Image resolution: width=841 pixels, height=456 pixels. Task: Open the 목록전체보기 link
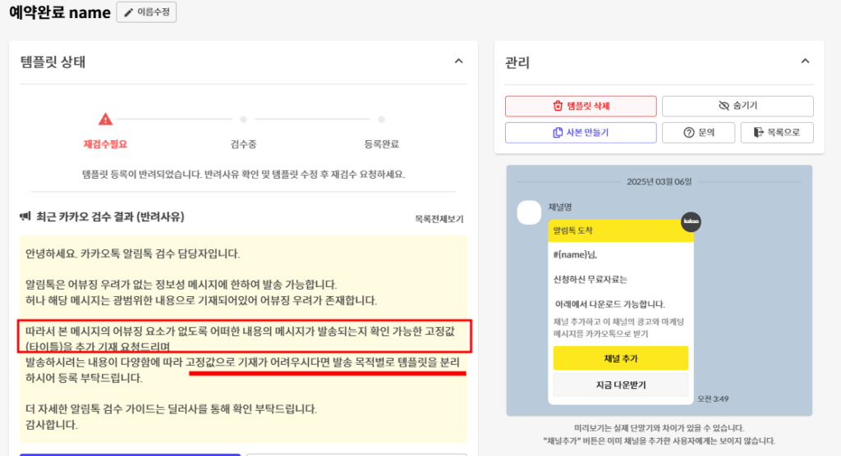439,219
